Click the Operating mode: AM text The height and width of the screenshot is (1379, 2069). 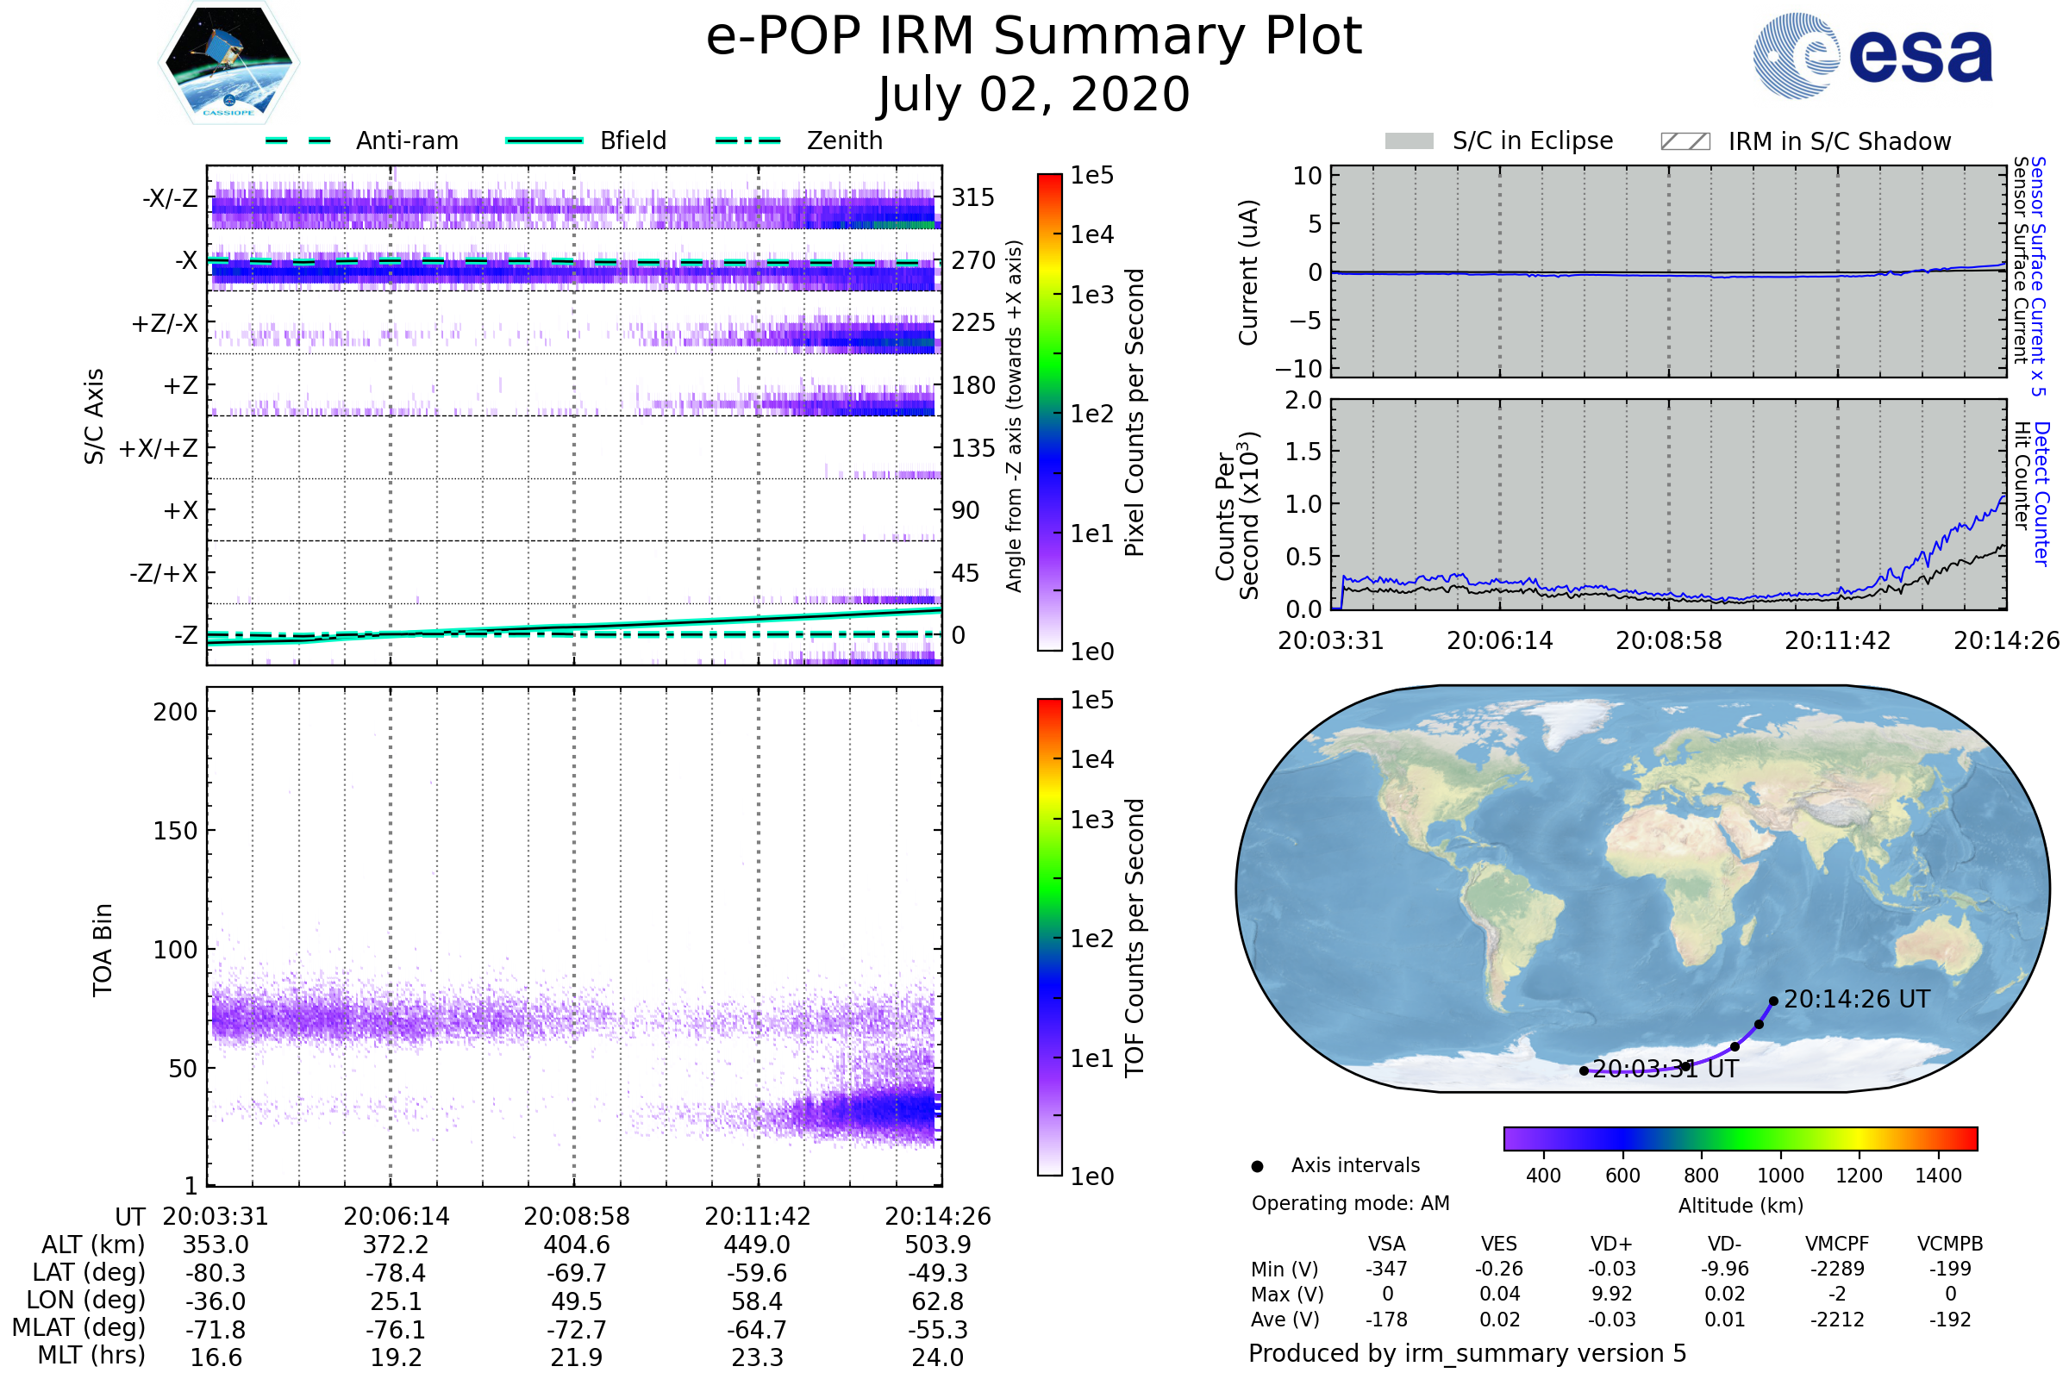click(1349, 1203)
